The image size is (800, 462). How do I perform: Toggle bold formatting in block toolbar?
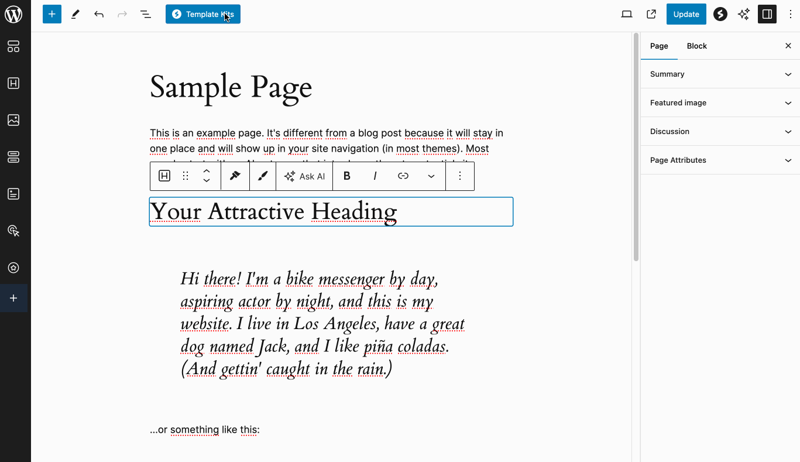tap(347, 176)
